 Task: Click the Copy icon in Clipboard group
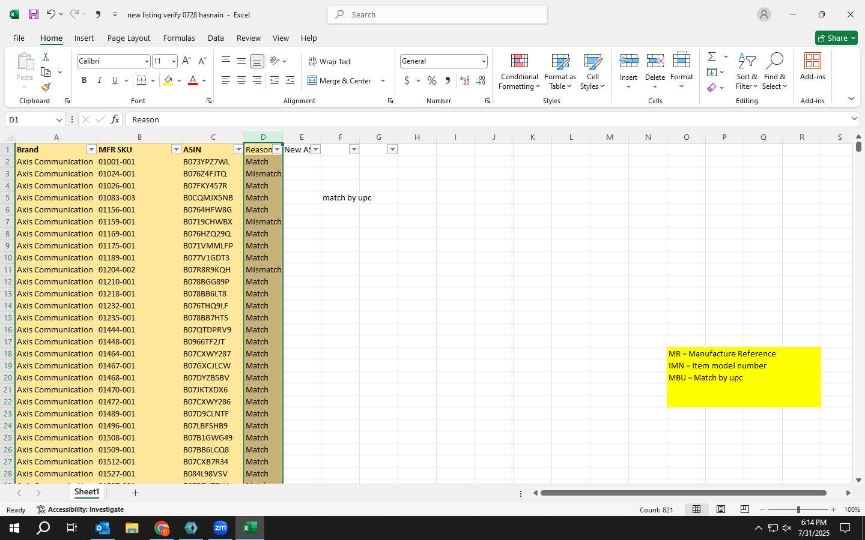tap(46, 72)
